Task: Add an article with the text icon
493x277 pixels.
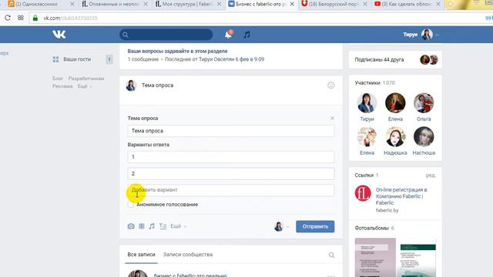Action: pyautogui.click(x=163, y=226)
